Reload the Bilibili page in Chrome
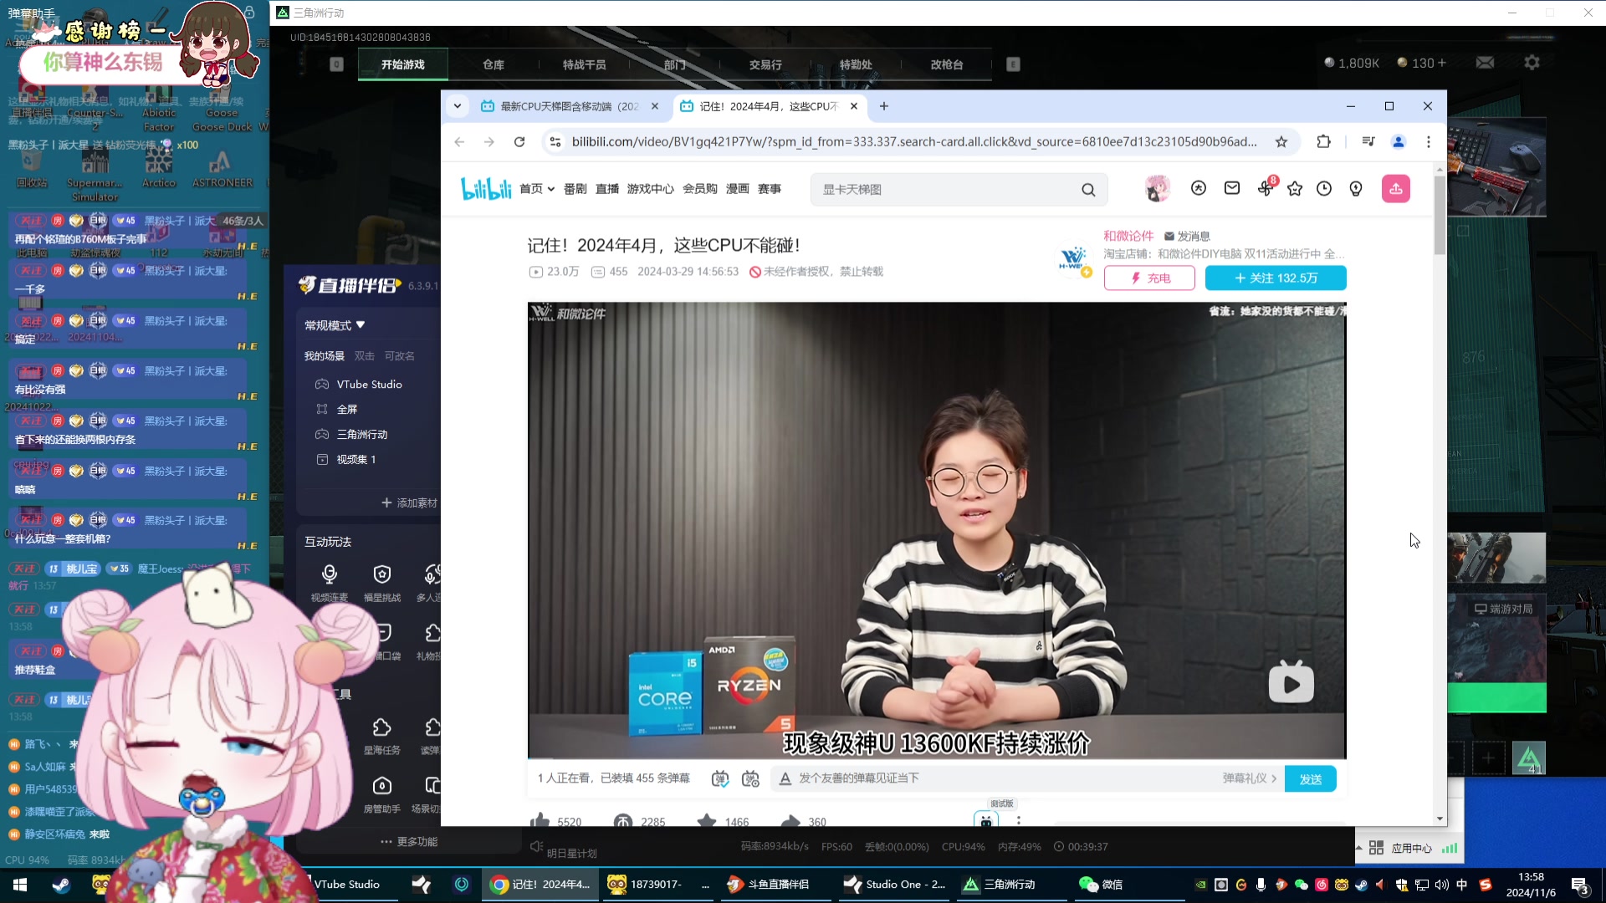The width and height of the screenshot is (1606, 903). tap(519, 142)
